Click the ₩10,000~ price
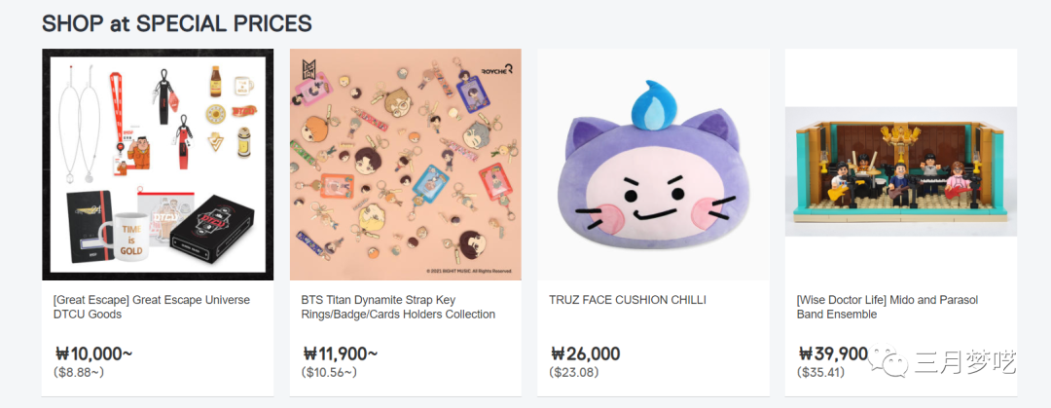This screenshot has height=408, width=1051. (93, 353)
